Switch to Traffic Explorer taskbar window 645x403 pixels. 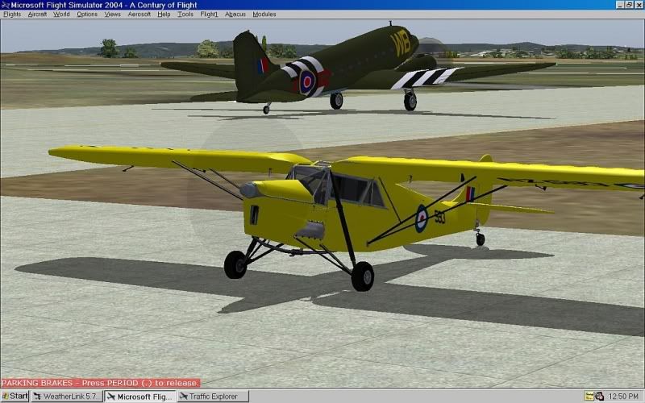click(213, 396)
